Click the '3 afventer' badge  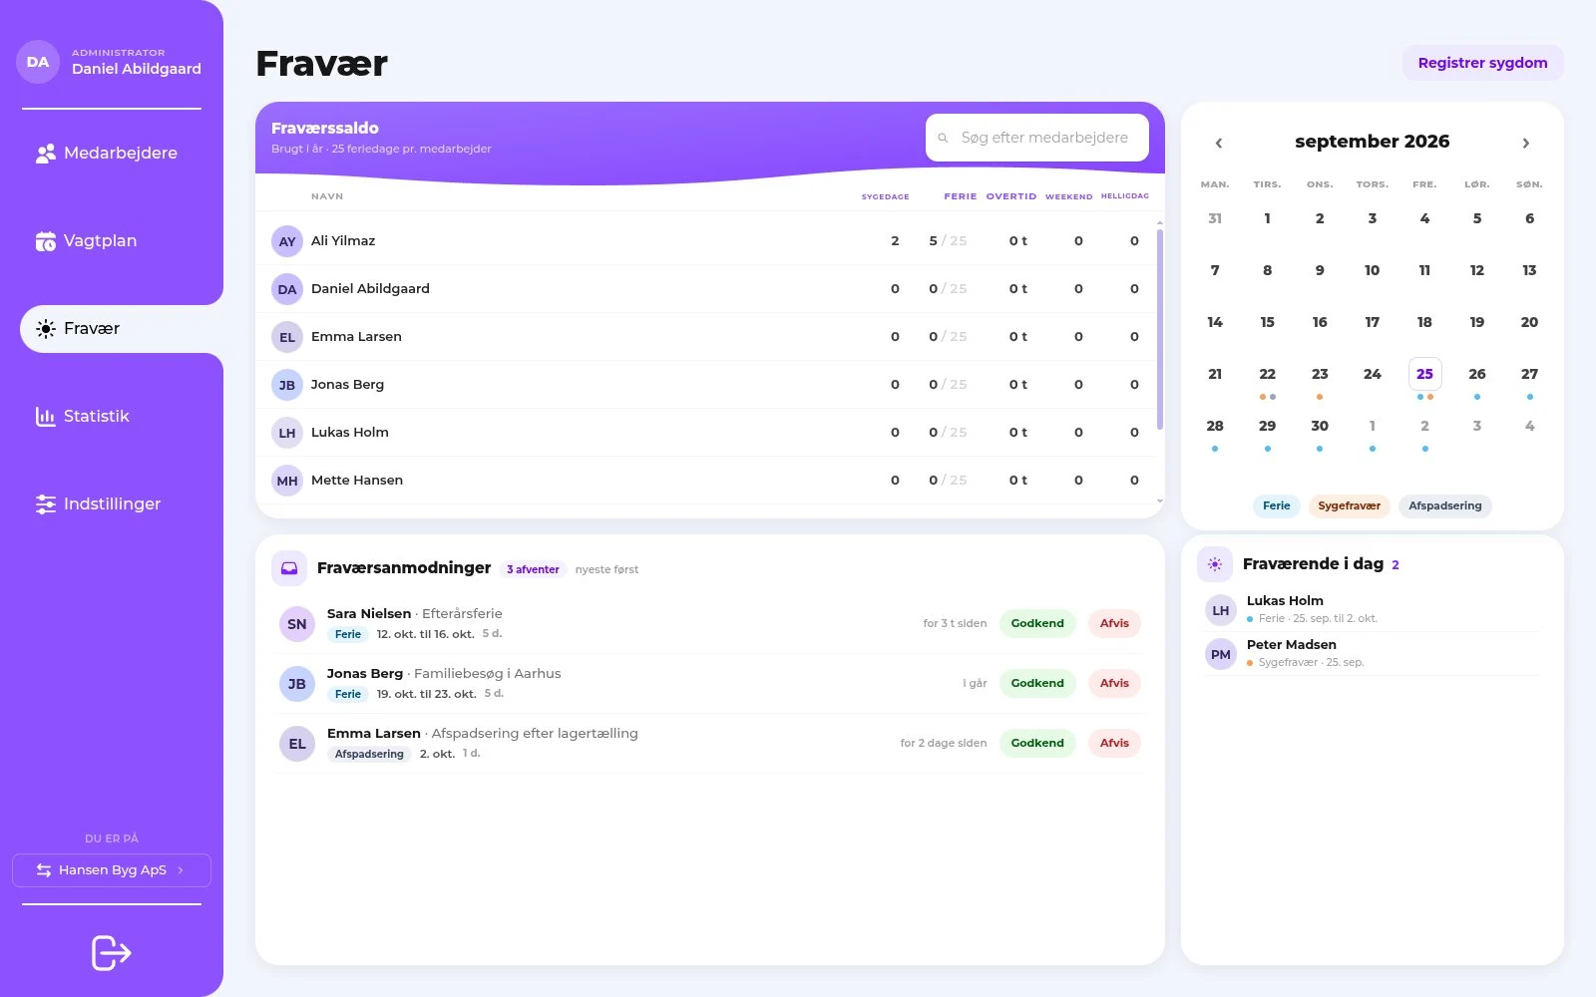(534, 569)
